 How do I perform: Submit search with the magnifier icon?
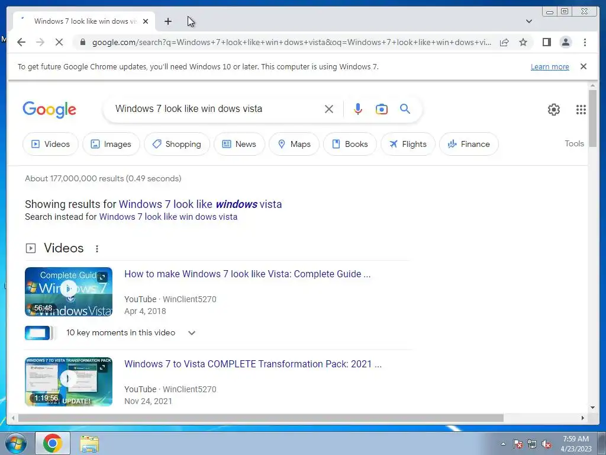click(405, 109)
